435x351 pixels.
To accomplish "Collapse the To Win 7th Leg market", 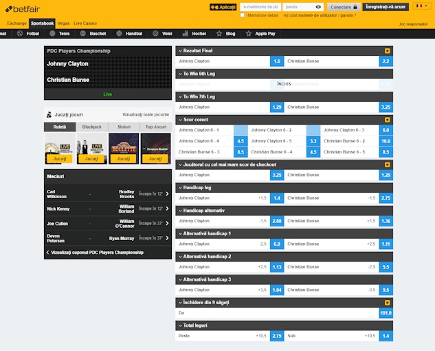I will (180, 97).
